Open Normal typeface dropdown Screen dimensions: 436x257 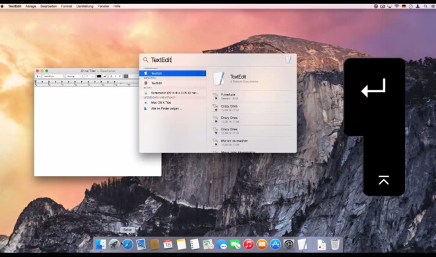click(75, 76)
